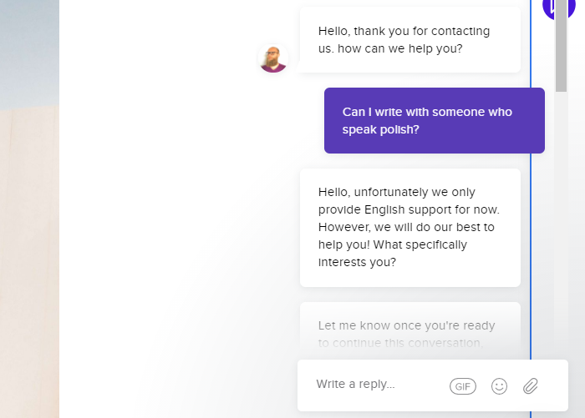
Task: Click the text 'to continue this conversation'
Action: coord(399,343)
